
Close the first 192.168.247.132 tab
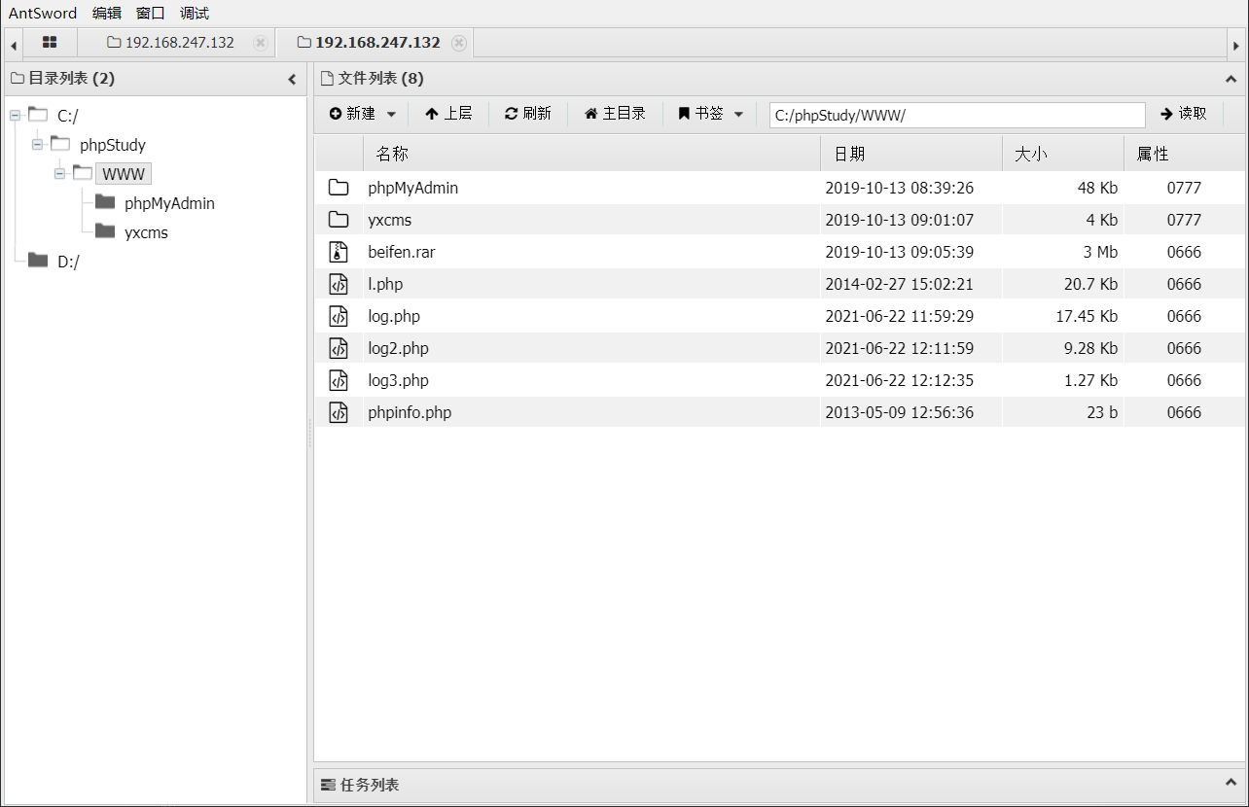pos(260,43)
